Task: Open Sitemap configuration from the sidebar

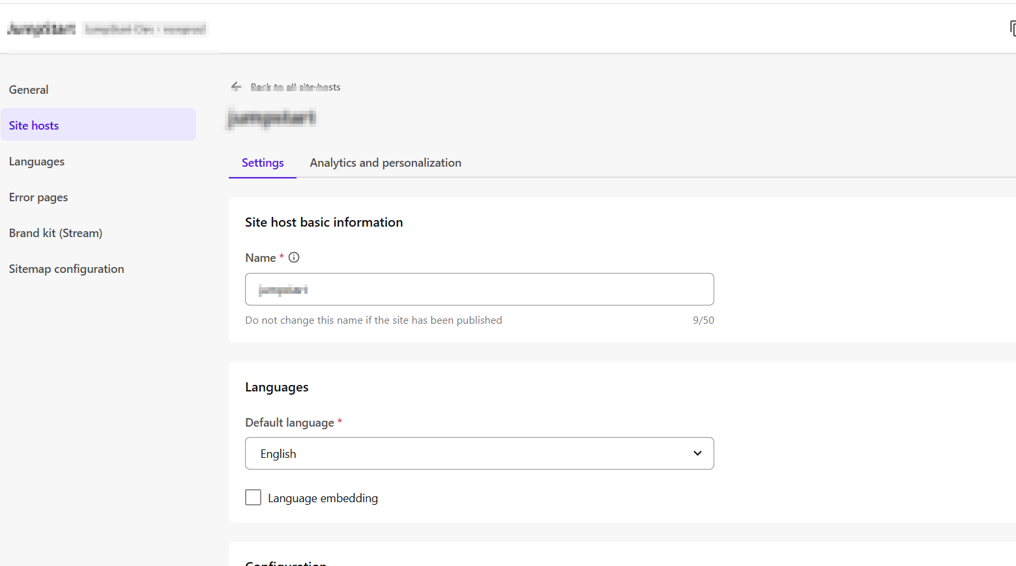Action: 66,268
